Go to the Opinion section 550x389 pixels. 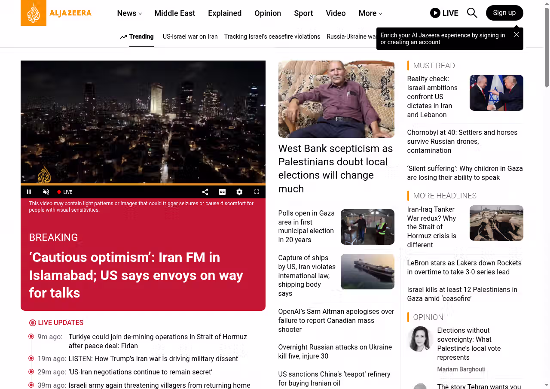click(267, 13)
